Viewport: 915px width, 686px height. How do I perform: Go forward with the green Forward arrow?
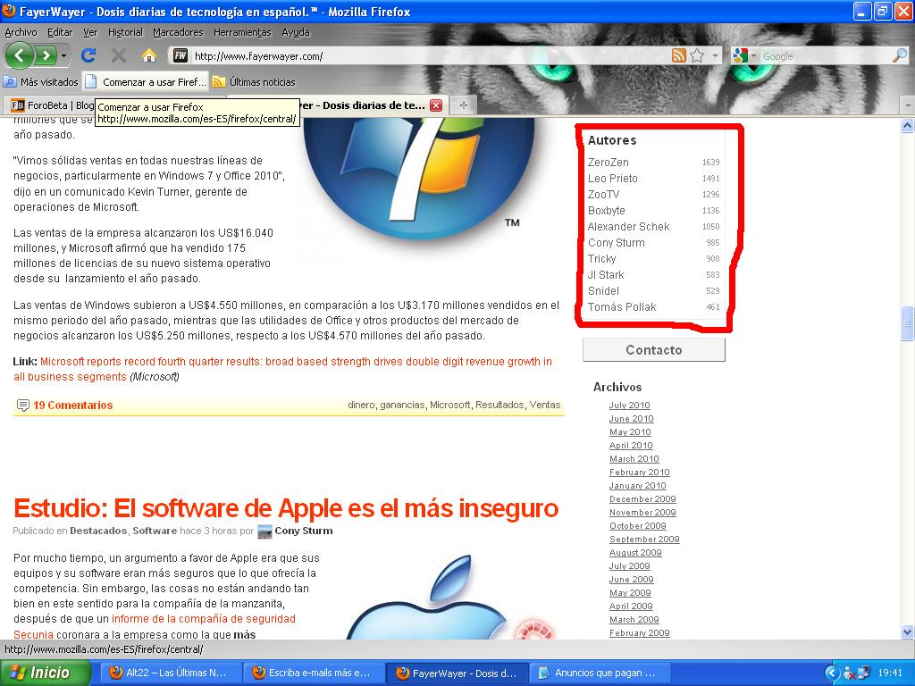pyautogui.click(x=46, y=56)
